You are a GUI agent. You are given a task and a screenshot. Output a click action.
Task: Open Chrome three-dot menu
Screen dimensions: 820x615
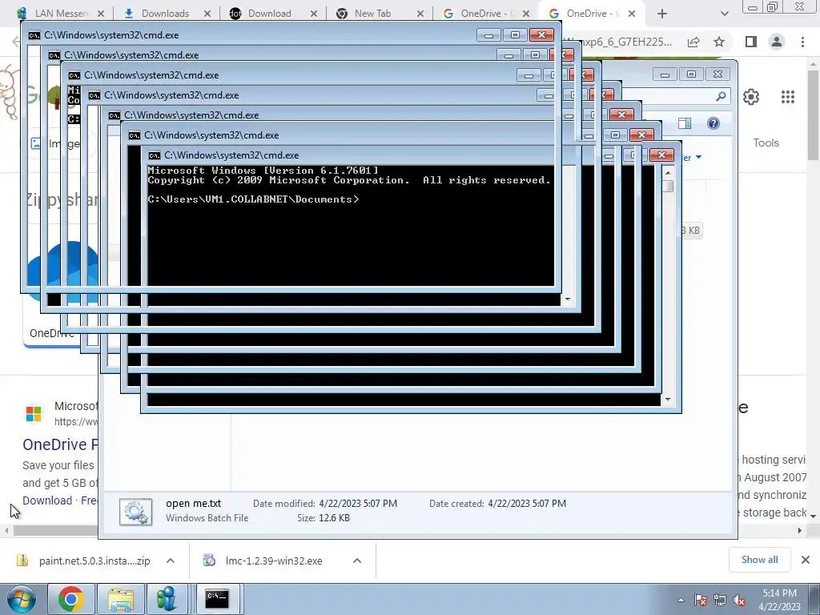click(x=802, y=42)
